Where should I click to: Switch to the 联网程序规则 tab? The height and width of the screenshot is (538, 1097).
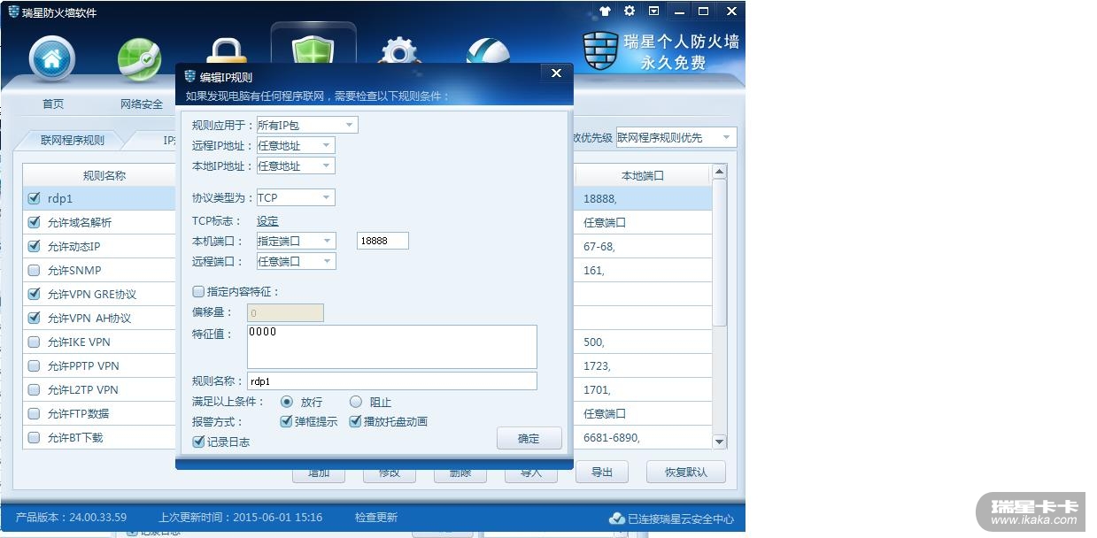[73, 140]
